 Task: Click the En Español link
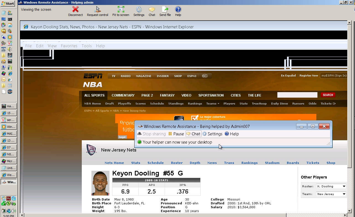pos(288,76)
